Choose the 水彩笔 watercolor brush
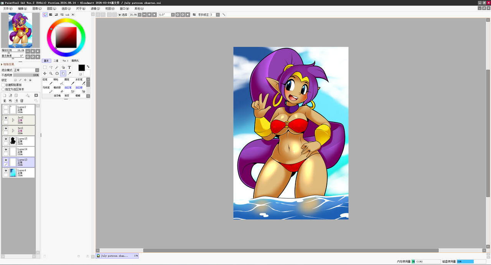The image size is (491, 265). point(80,82)
